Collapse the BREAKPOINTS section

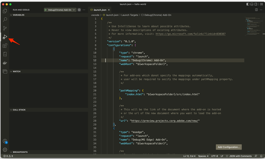[x=49, y=152]
